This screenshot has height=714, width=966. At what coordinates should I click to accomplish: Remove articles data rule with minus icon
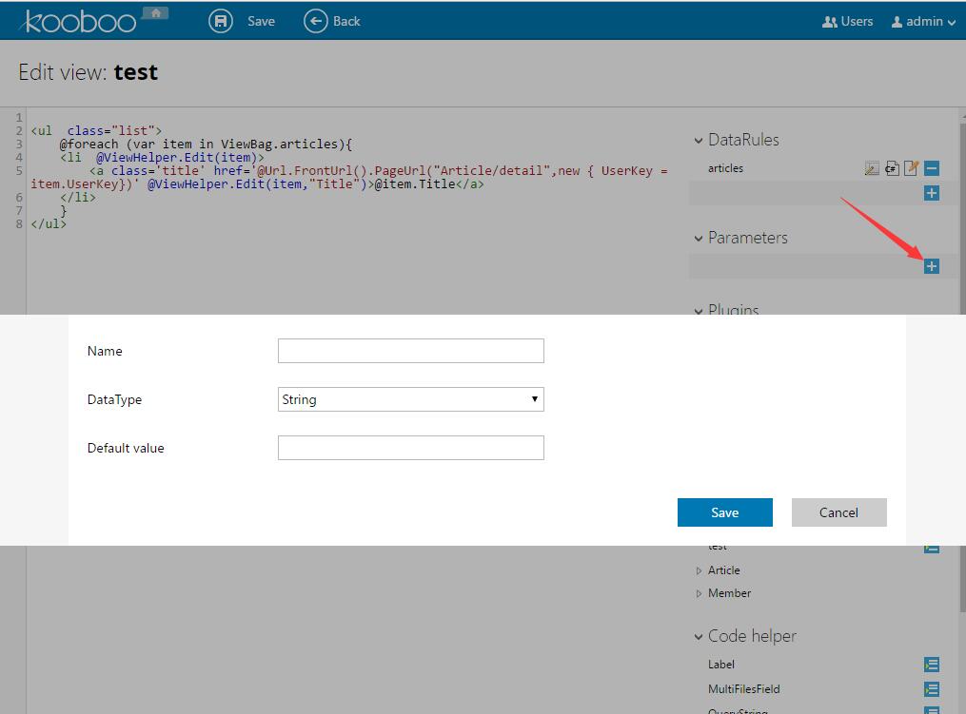click(x=932, y=168)
